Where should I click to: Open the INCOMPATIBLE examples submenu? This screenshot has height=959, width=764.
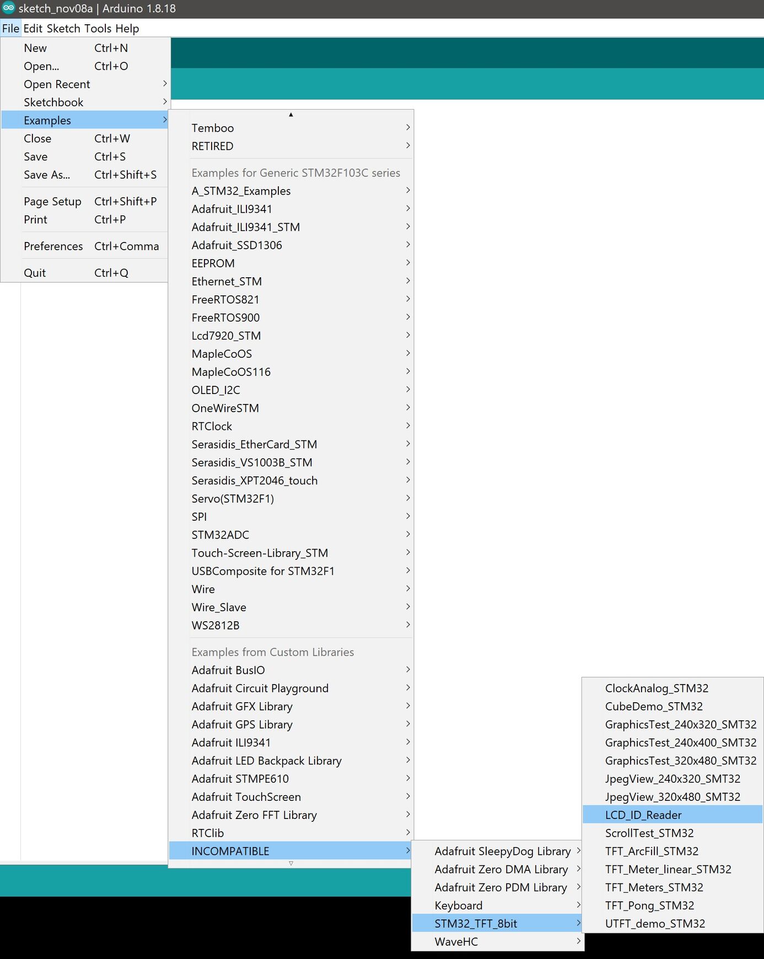pos(290,851)
